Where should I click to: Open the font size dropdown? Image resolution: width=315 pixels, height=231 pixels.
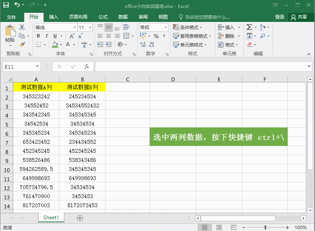90,28
